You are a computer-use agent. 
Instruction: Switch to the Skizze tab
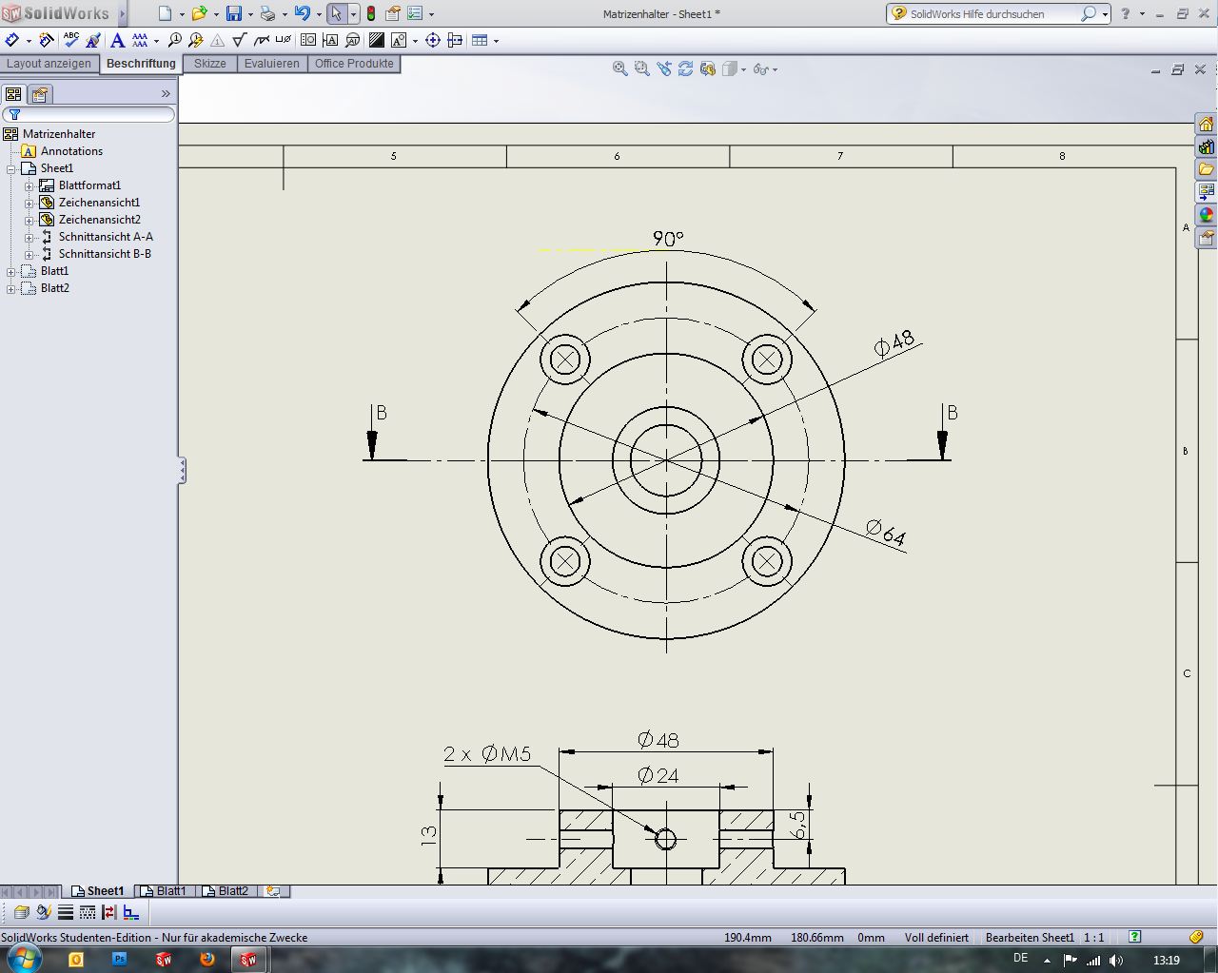210,64
